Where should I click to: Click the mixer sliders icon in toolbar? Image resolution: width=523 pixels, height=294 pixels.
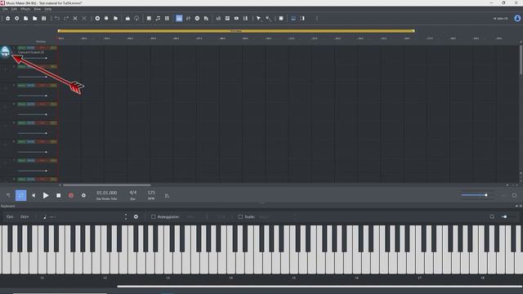point(188,18)
